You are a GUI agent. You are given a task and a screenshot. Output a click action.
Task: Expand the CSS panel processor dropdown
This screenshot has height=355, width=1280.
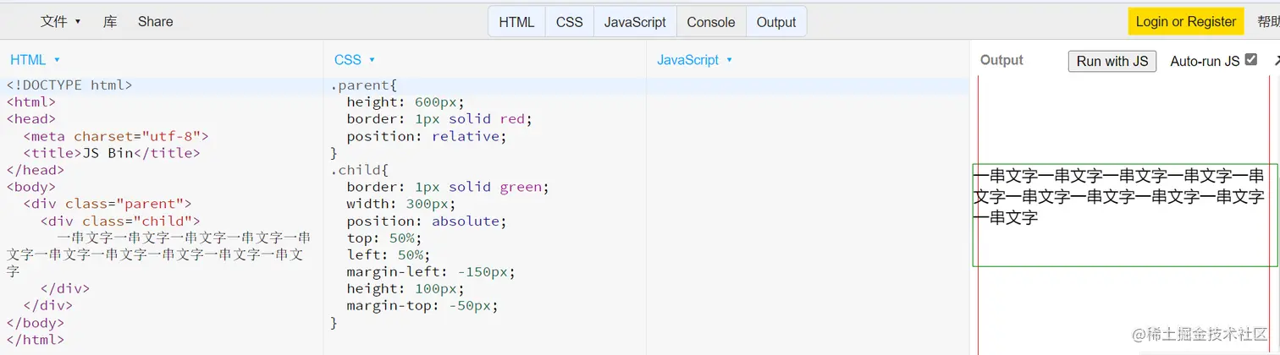(x=355, y=60)
